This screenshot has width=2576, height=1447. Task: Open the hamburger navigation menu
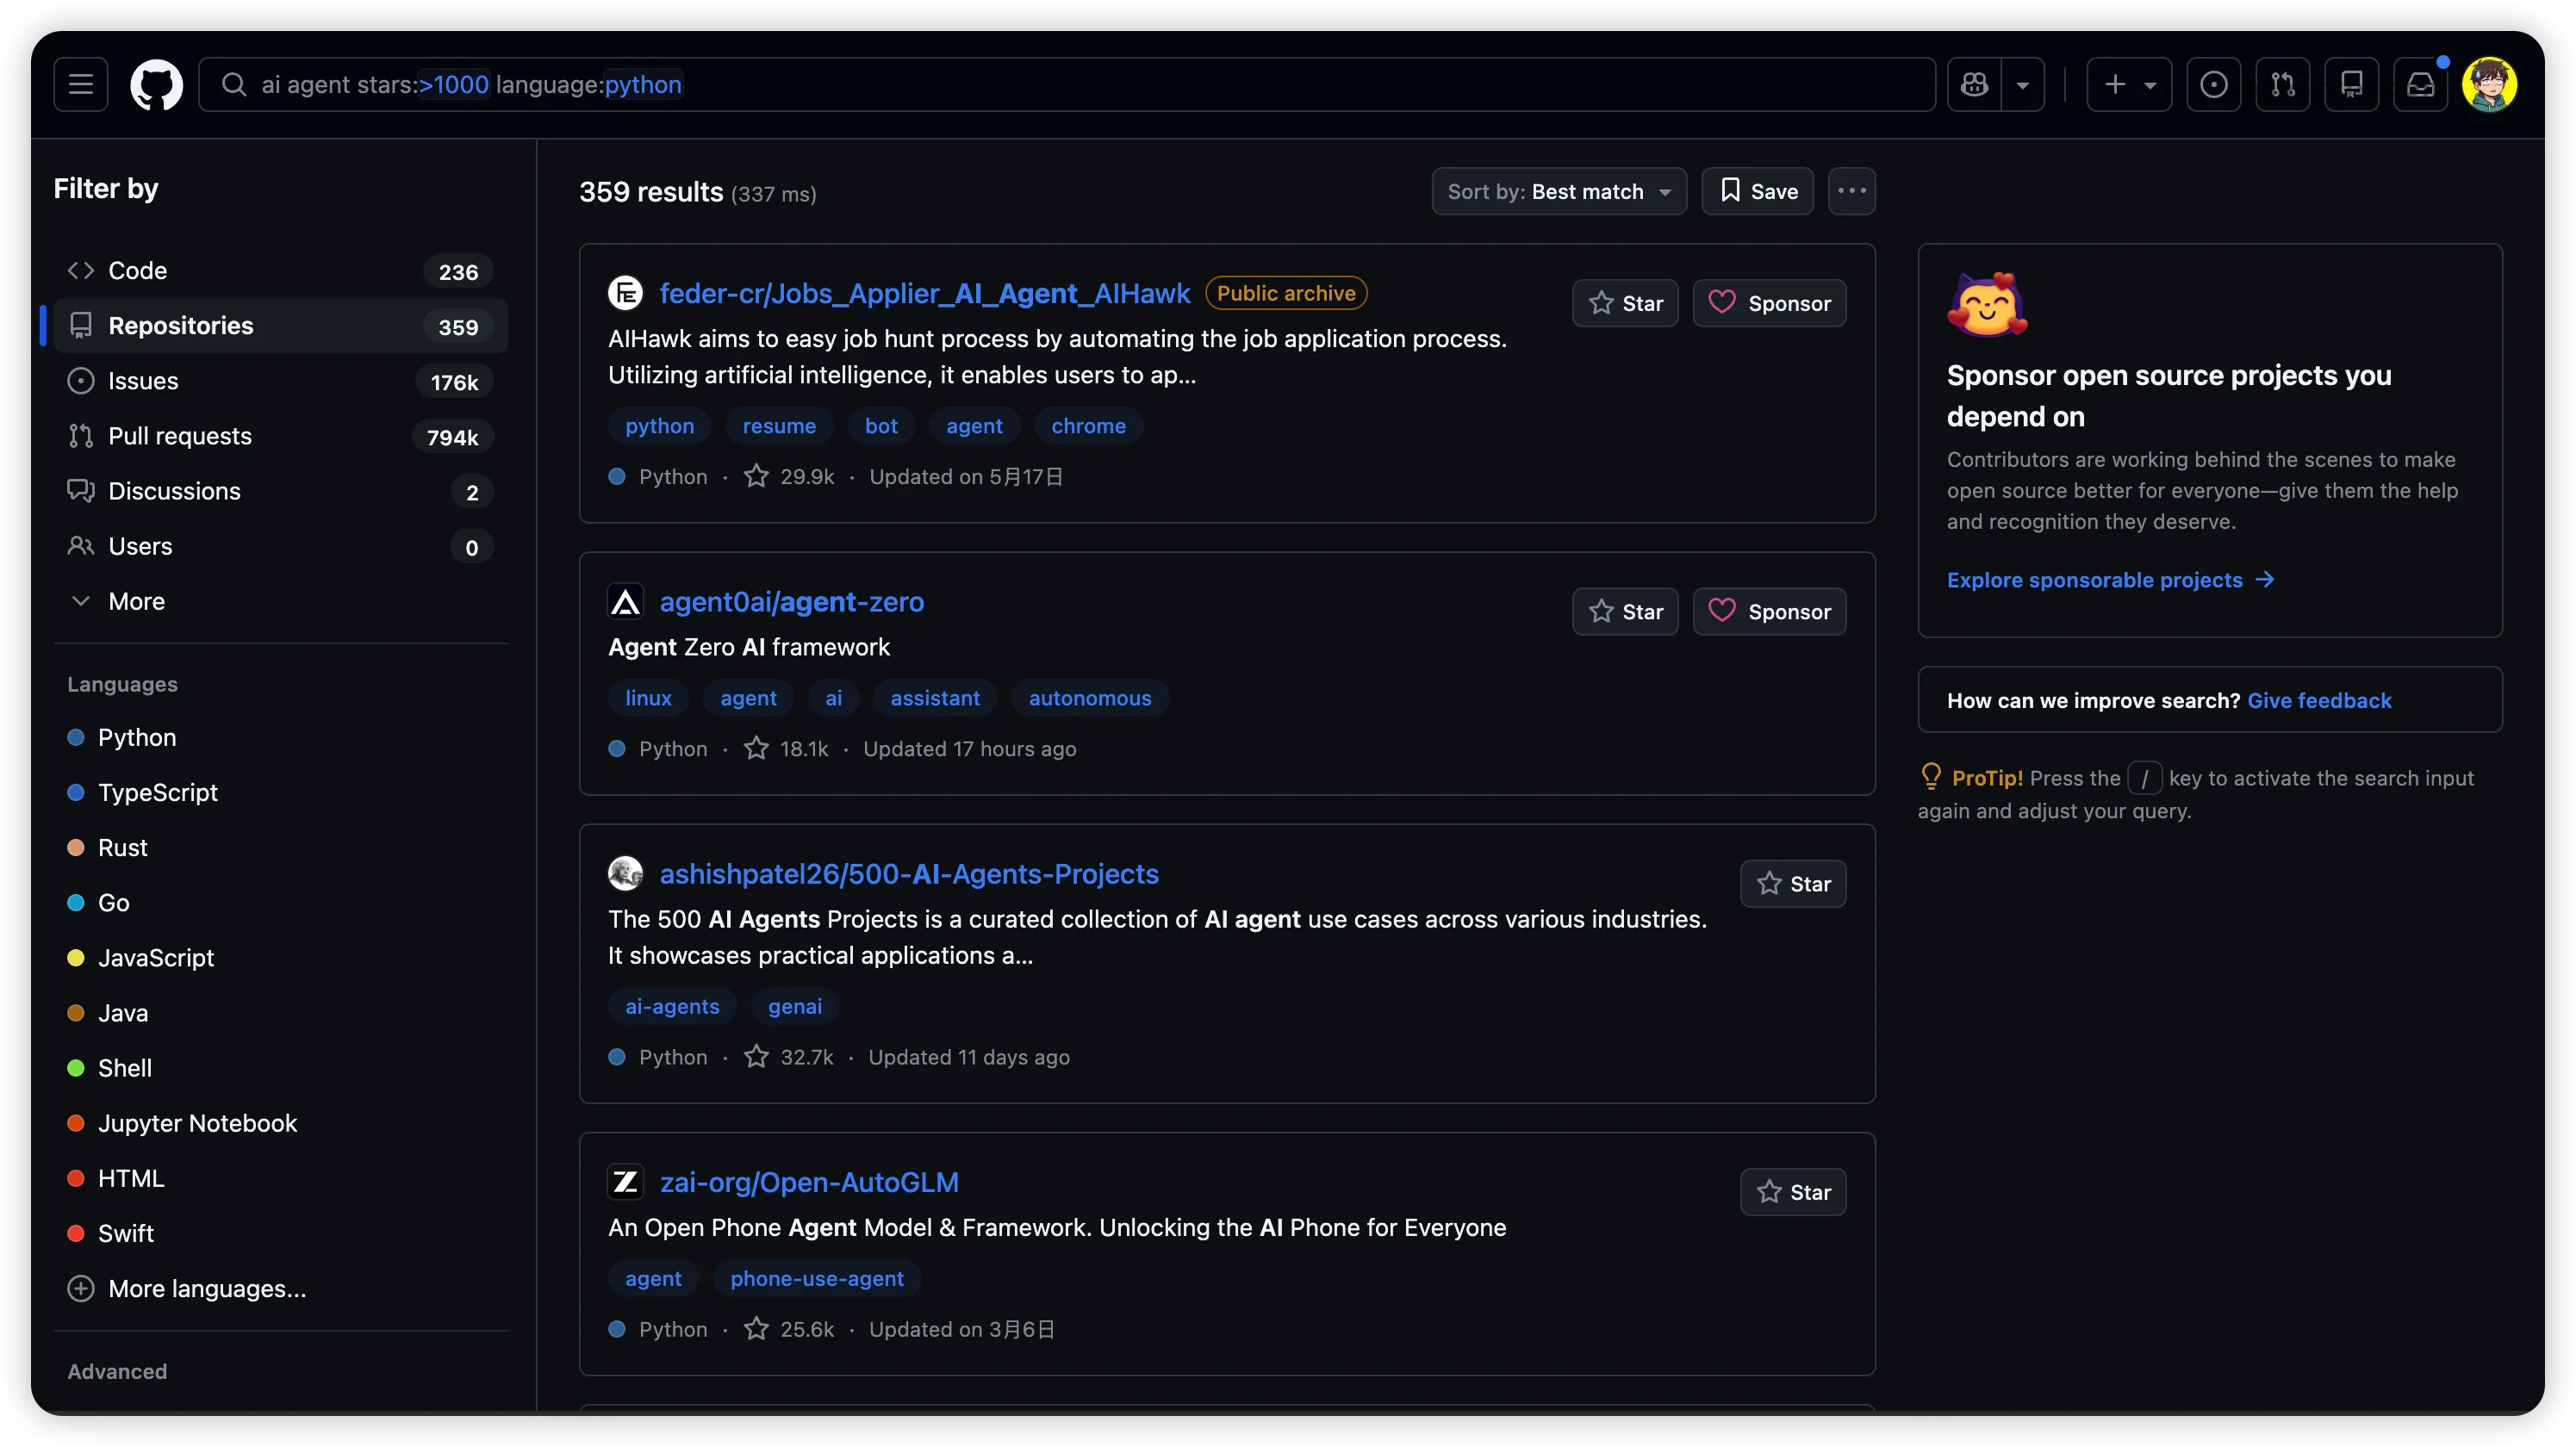pos(81,84)
